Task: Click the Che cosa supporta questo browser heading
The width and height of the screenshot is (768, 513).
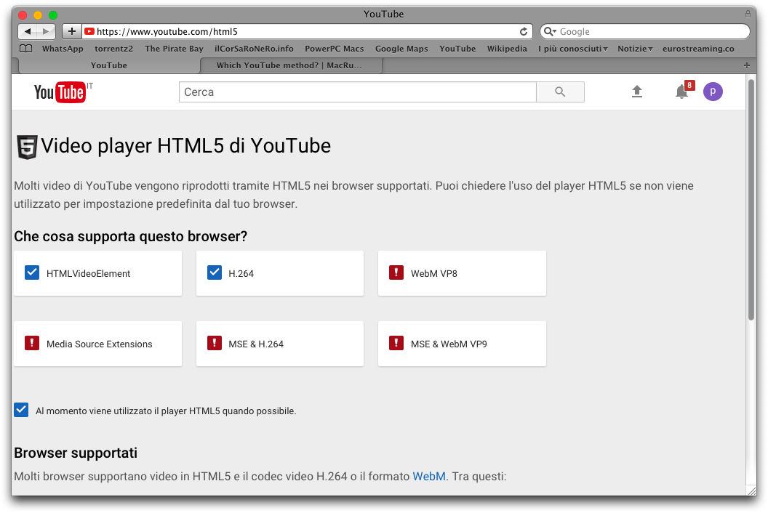Action: [x=130, y=236]
